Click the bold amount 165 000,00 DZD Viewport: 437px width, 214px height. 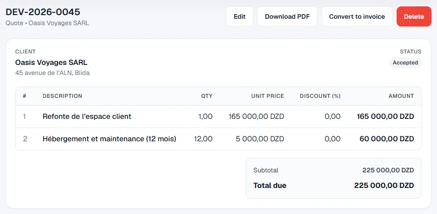pyautogui.click(x=386, y=117)
